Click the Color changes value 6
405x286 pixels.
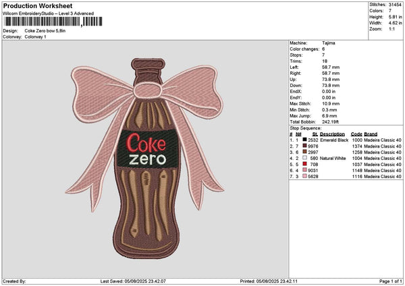(323, 49)
